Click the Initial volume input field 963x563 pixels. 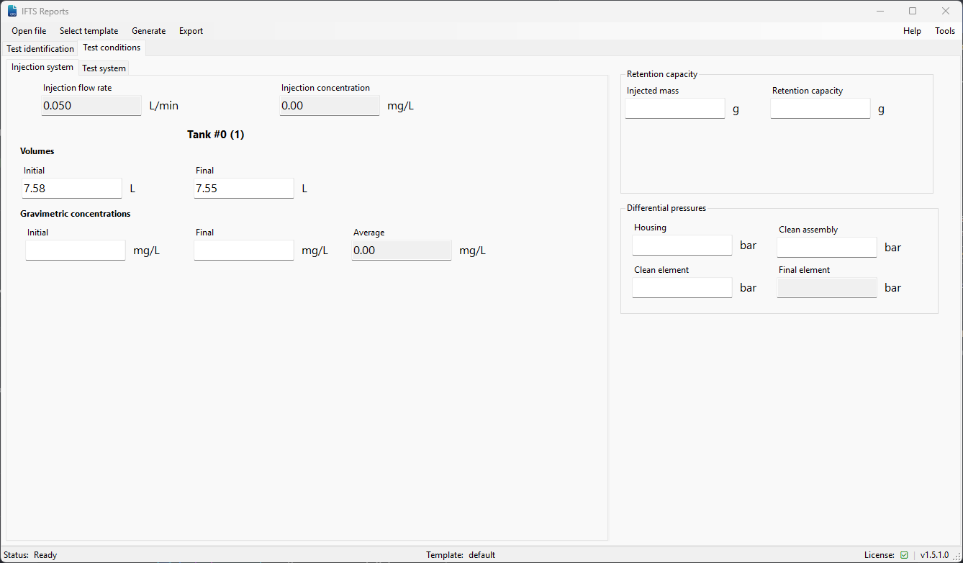coord(72,189)
